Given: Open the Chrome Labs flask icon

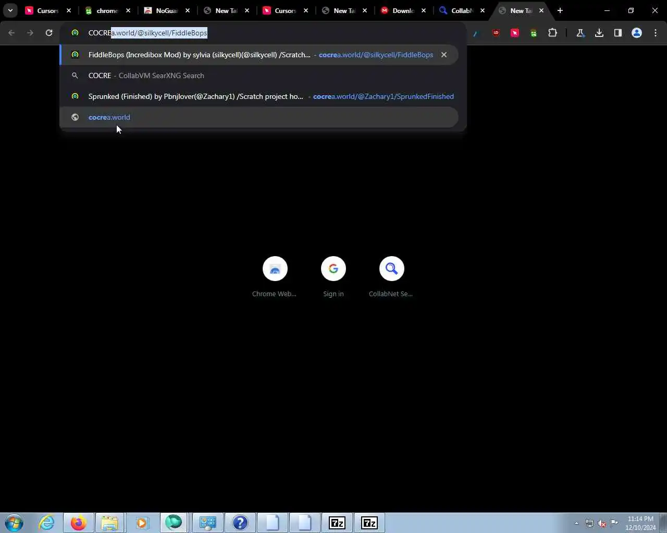Looking at the screenshot, I should 580,33.
